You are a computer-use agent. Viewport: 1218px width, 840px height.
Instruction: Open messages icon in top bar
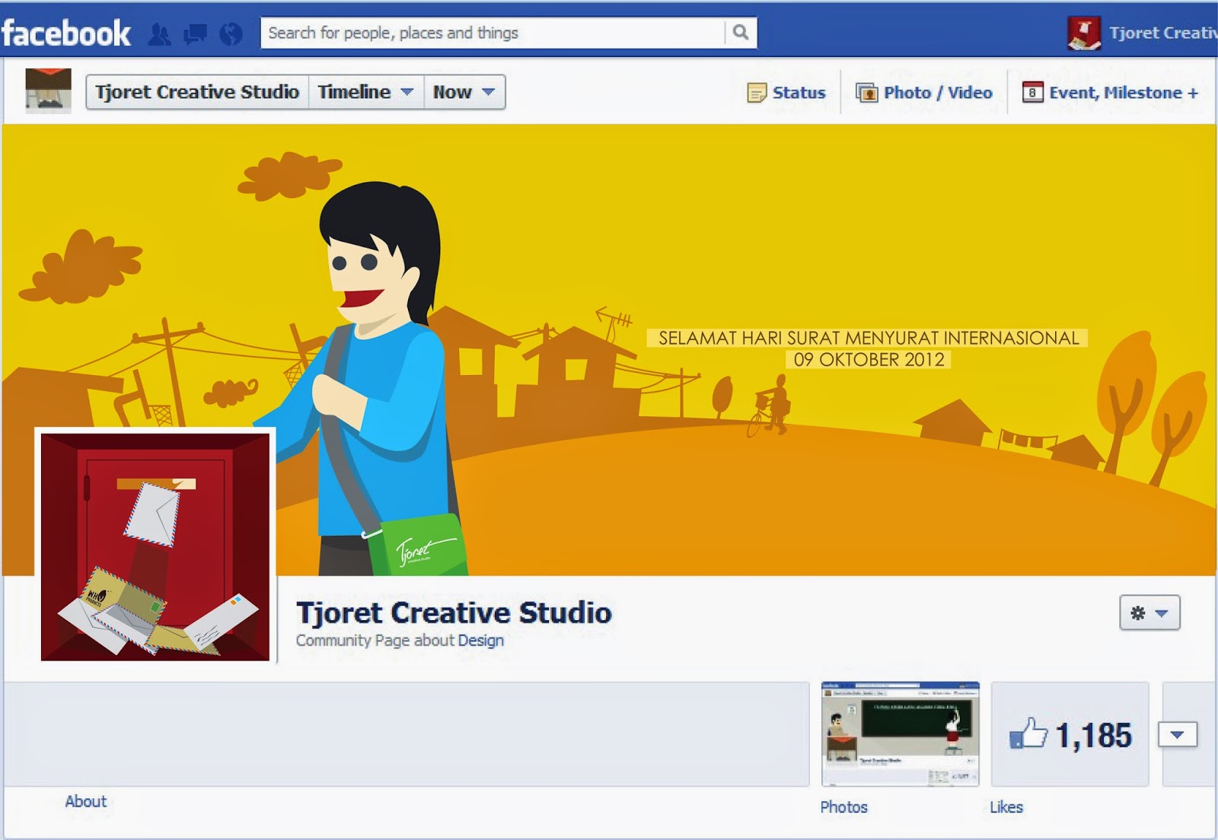195,33
